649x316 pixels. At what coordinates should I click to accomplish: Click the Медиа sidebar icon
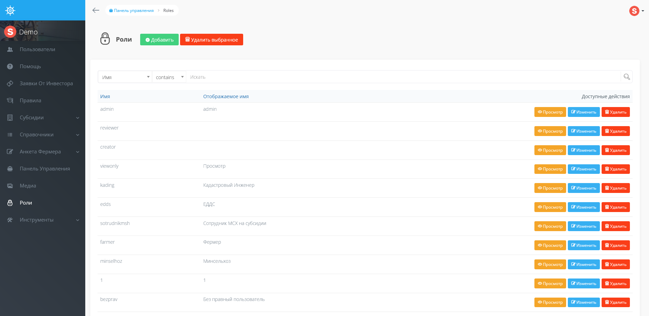pos(10,186)
